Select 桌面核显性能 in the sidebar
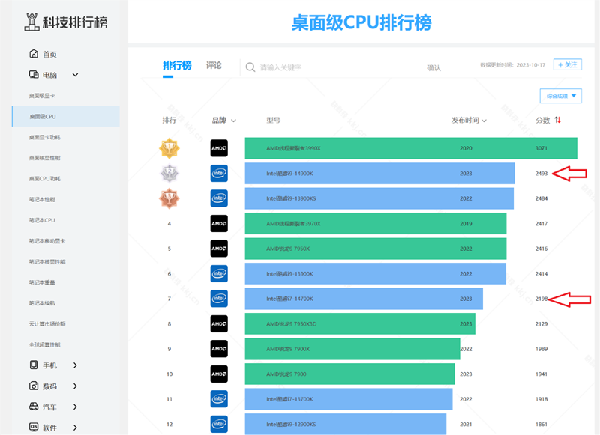The image size is (600, 435). (45, 158)
